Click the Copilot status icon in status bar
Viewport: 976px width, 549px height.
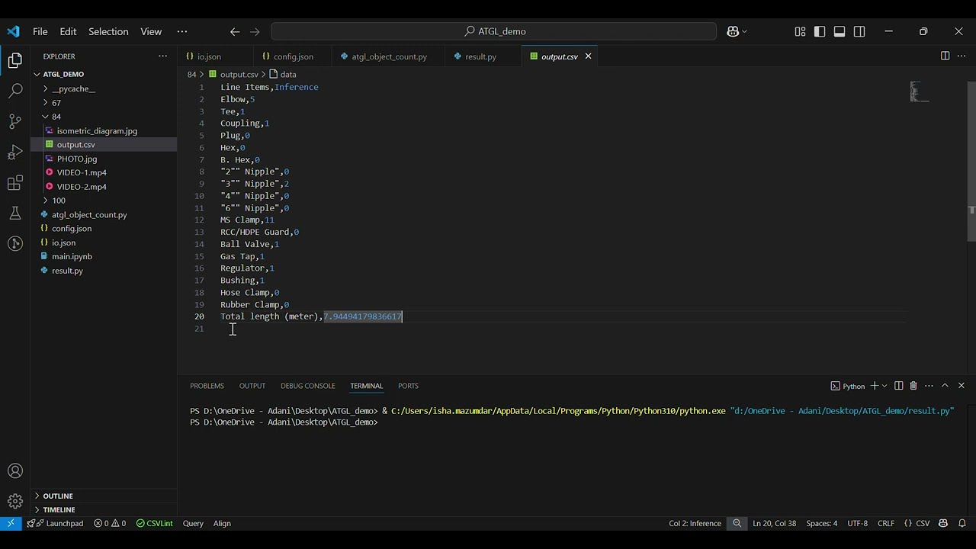(943, 523)
